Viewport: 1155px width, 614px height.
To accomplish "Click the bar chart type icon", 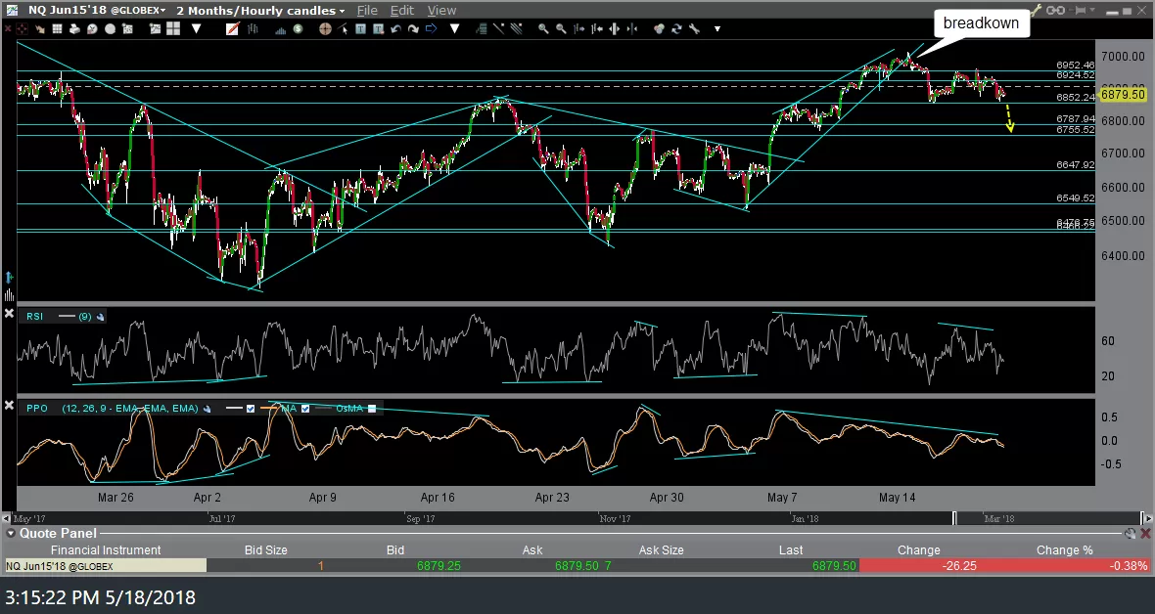I will coord(253,28).
